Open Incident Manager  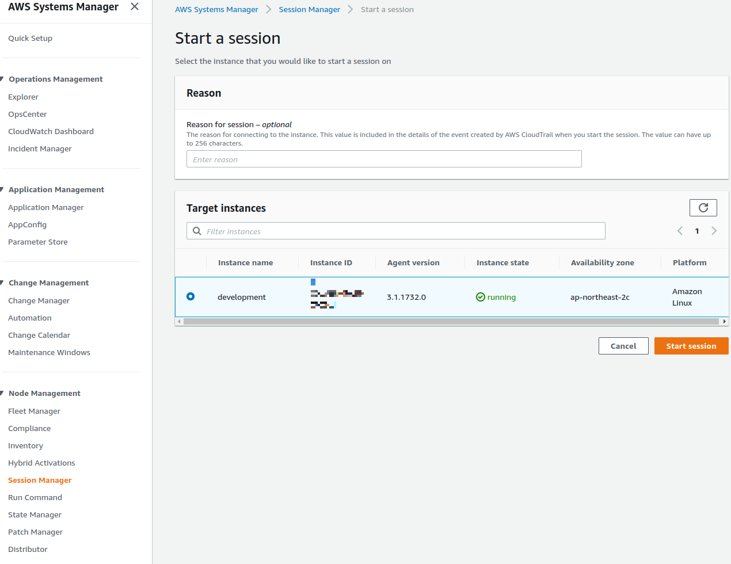(40, 148)
